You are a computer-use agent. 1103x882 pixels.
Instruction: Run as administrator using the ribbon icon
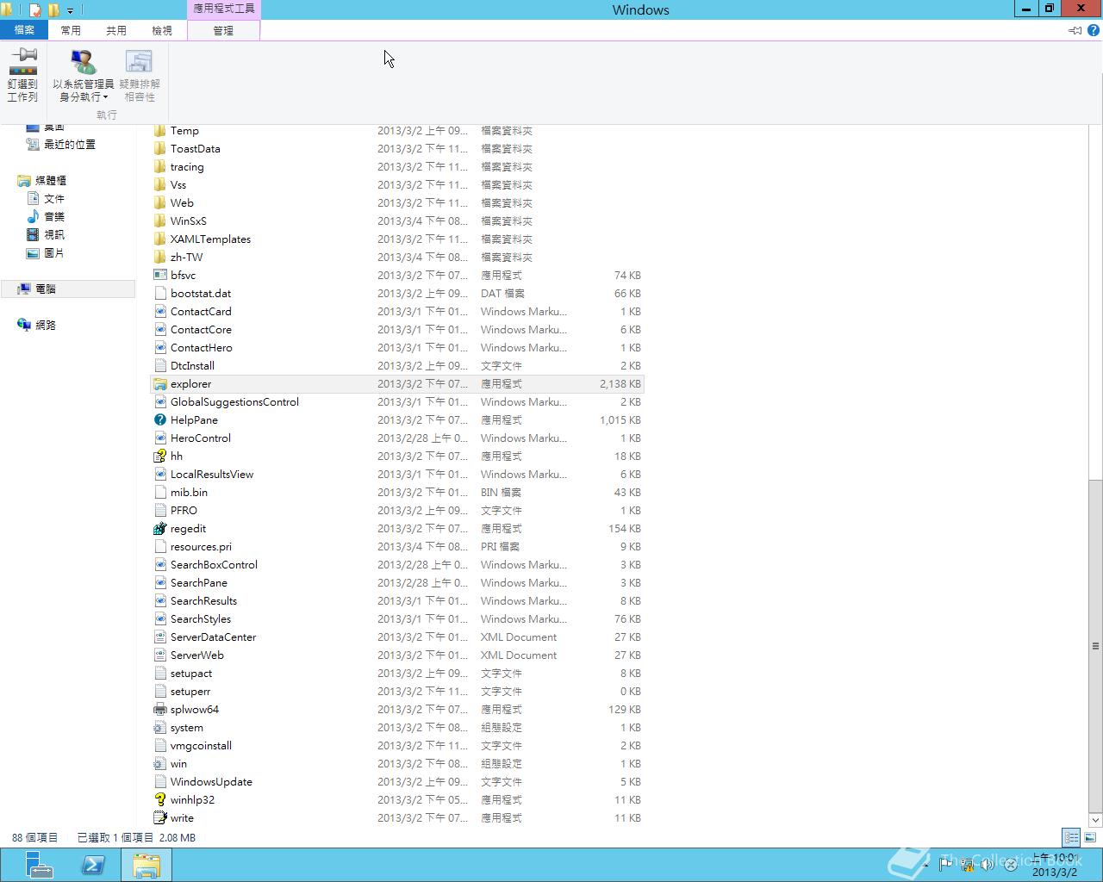[x=84, y=62]
